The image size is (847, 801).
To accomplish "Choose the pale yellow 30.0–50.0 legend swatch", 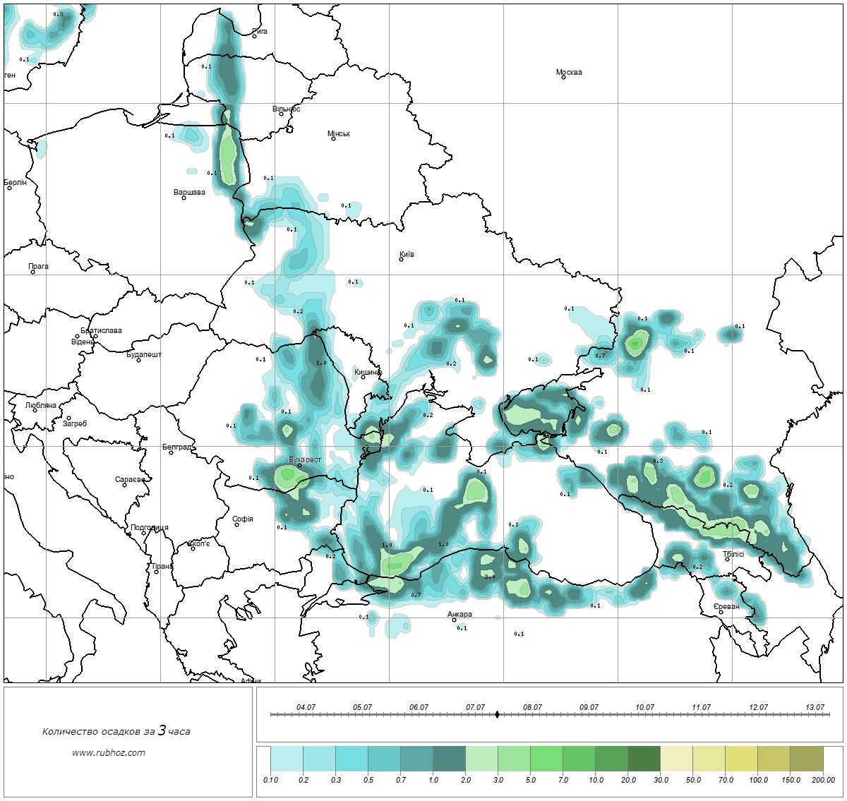I will pos(677,760).
